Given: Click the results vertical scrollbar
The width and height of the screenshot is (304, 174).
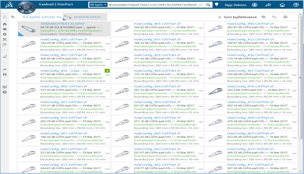Looking at the screenshot, I should pyautogui.click(x=300, y=77).
